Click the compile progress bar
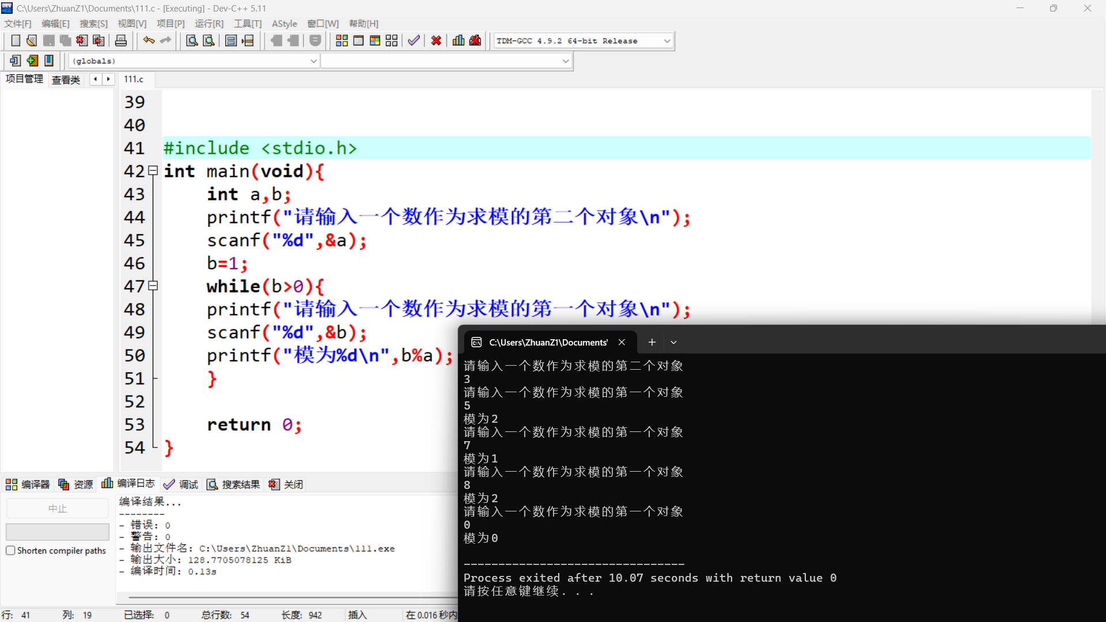1106x622 pixels. pyautogui.click(x=57, y=531)
